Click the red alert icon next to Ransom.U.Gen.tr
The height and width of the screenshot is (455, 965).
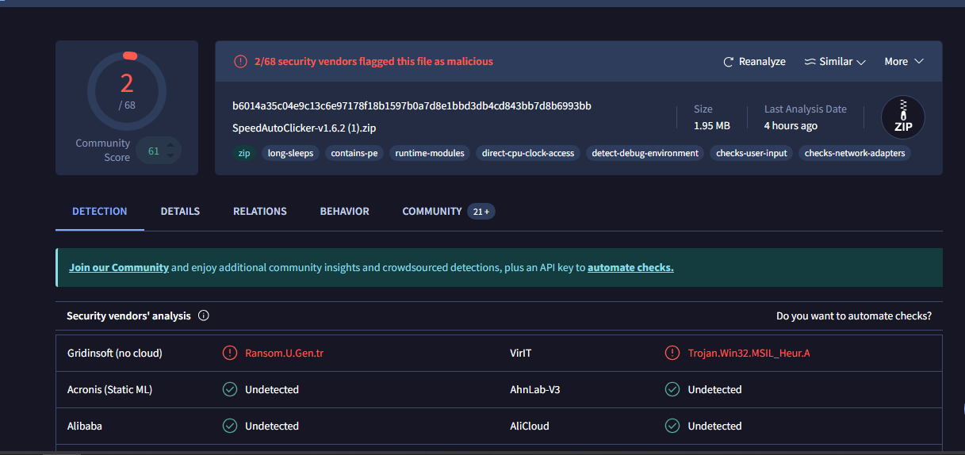tap(230, 353)
